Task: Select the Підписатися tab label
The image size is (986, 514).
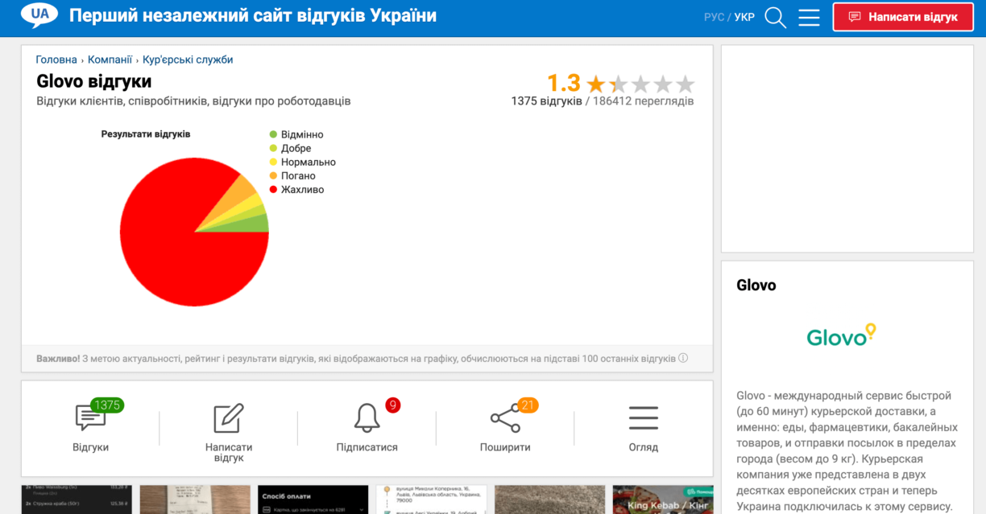Action: coord(367,447)
